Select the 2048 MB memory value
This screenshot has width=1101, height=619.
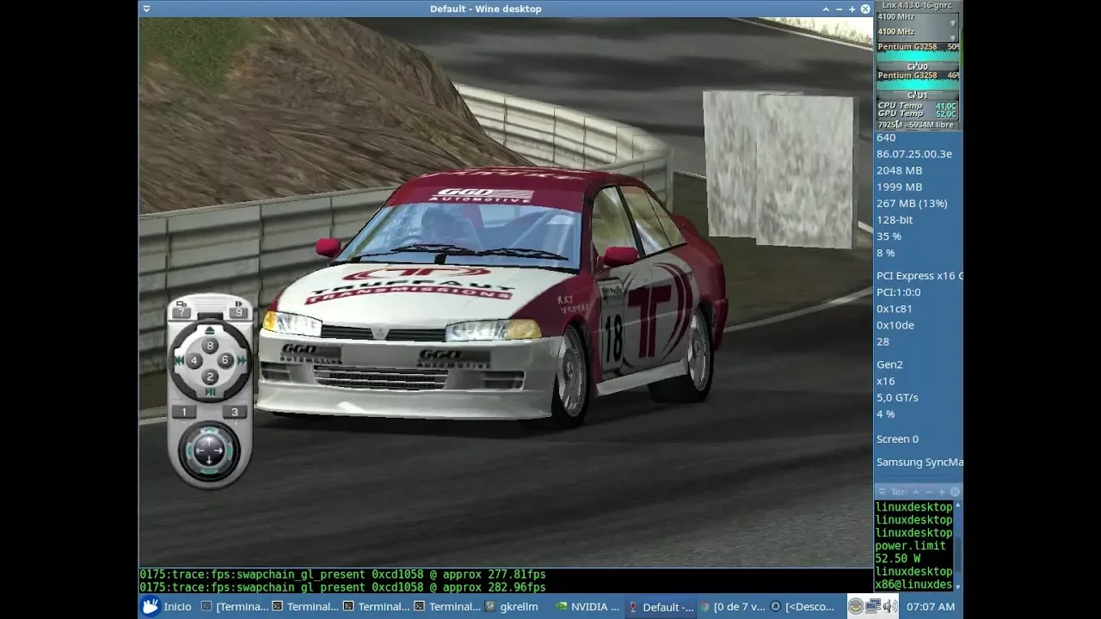click(899, 170)
